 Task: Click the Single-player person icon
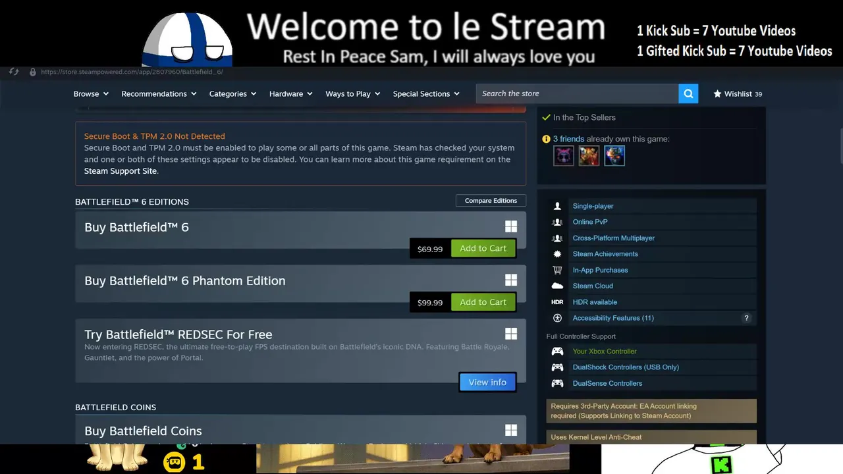(x=557, y=206)
